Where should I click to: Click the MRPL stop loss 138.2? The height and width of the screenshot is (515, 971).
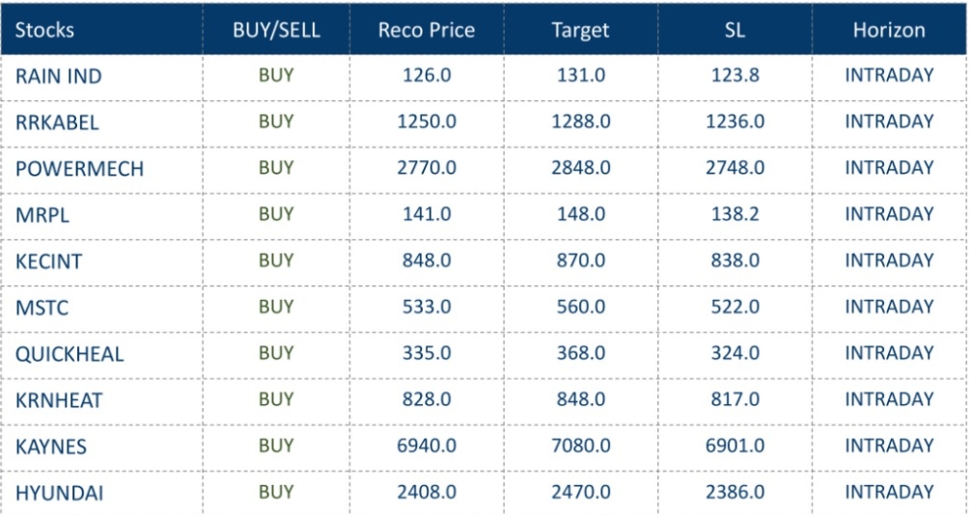click(x=735, y=214)
